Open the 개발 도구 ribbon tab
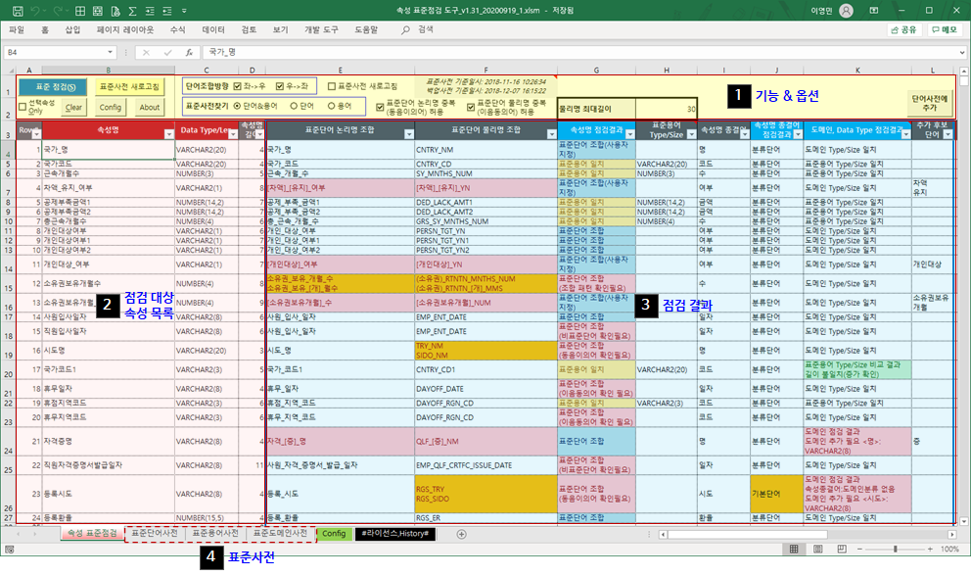Viewport: 971px width, 576px height. point(321,29)
